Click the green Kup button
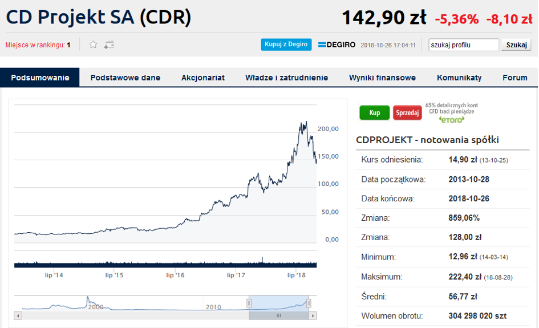 374,113
